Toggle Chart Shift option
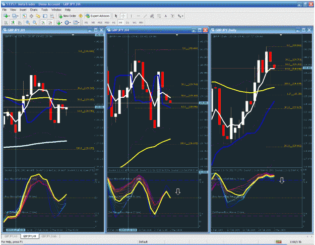Image resolution: width=315 pixels, height=245 pixels. click(50, 23)
